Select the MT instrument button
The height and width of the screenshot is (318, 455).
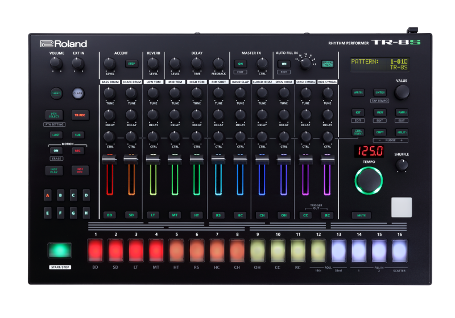pyautogui.click(x=175, y=215)
